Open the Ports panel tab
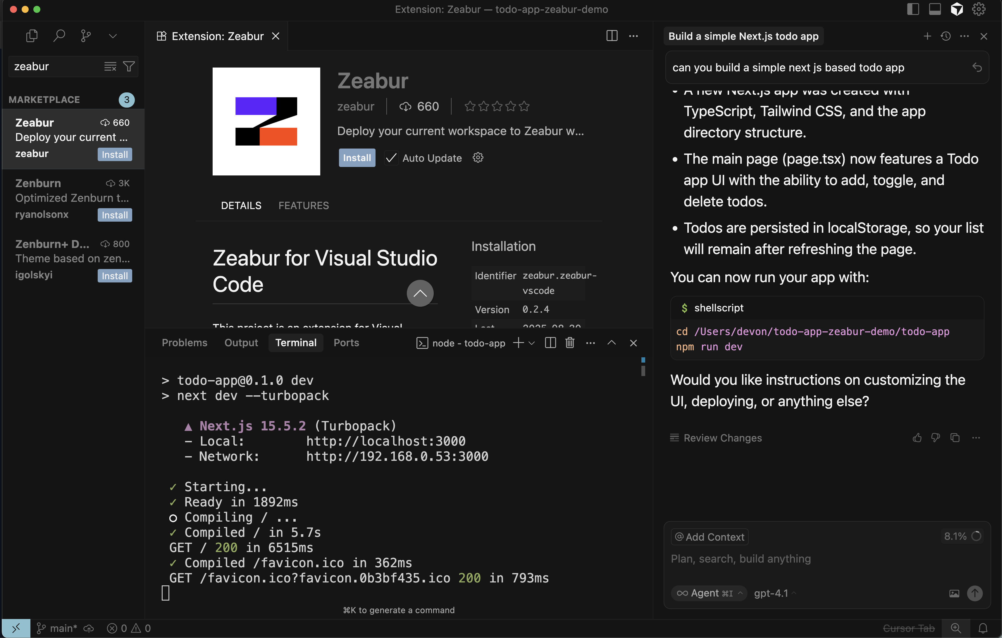This screenshot has height=638, width=1002. (346, 343)
